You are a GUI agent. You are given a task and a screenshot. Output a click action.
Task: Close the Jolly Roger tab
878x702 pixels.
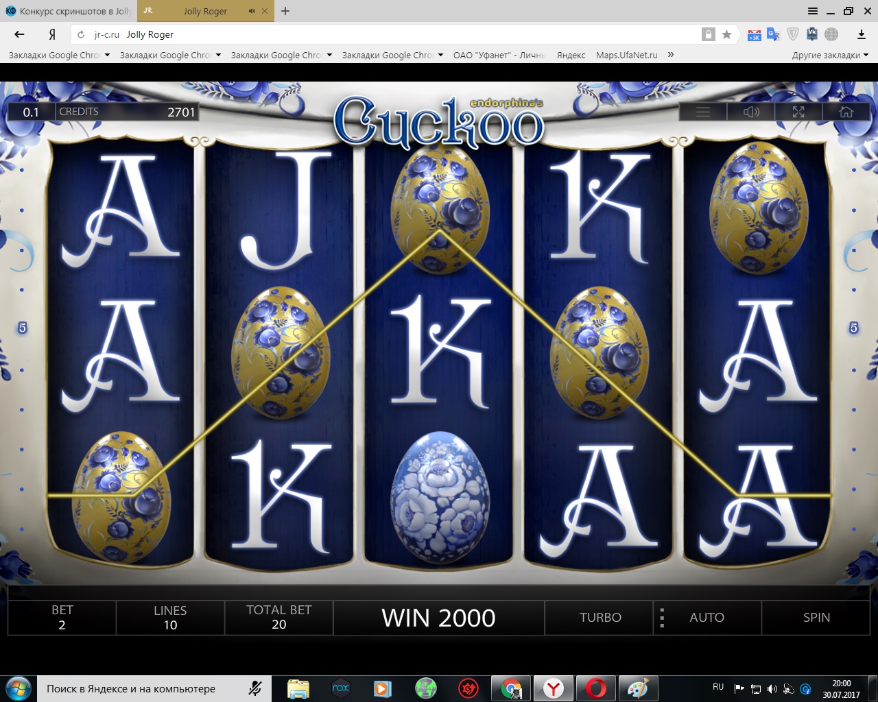[x=265, y=11]
